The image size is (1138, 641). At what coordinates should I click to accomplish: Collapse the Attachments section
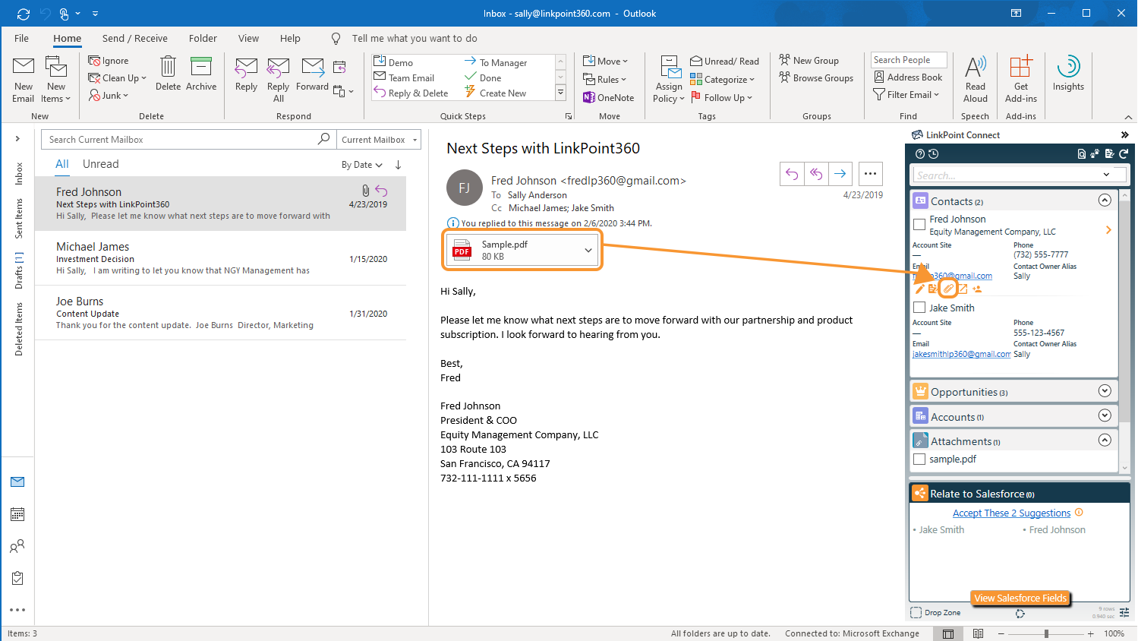point(1105,440)
